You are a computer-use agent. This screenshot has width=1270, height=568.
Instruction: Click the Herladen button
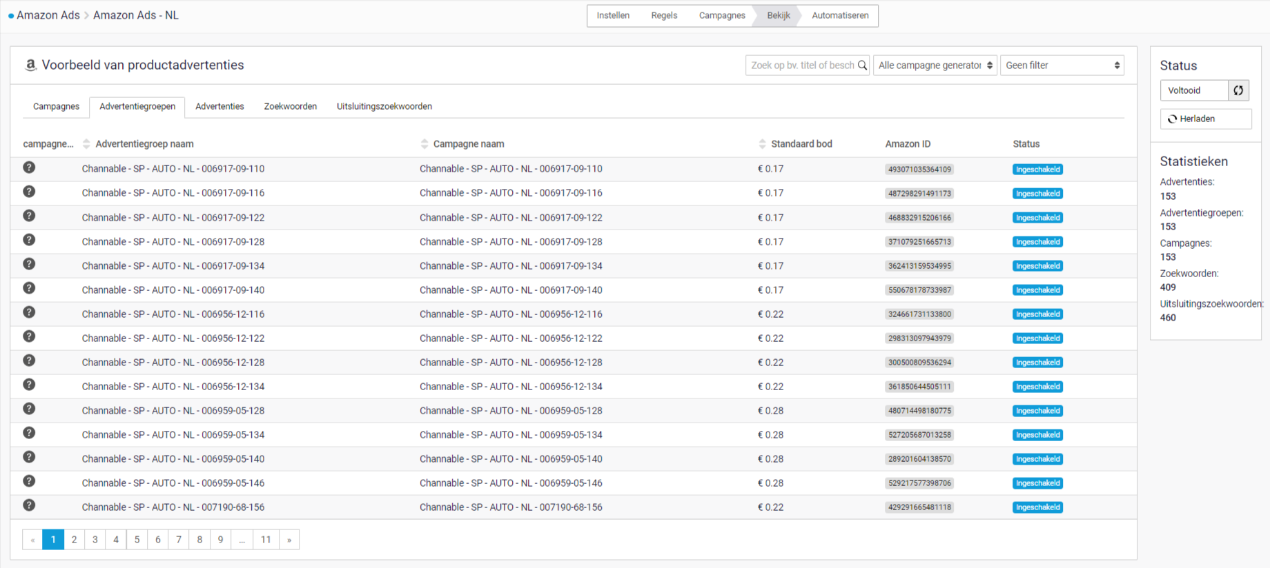[1205, 119]
